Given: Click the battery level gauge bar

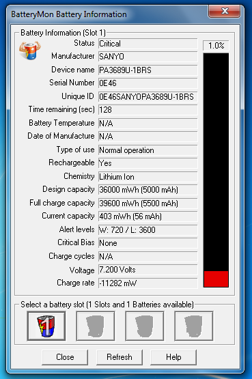Looking at the screenshot, I should pyautogui.click(x=216, y=170).
